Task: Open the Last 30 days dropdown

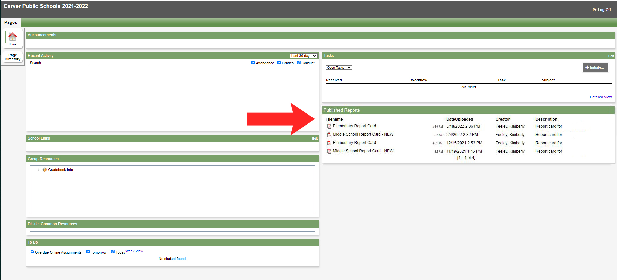Action: 304,56
